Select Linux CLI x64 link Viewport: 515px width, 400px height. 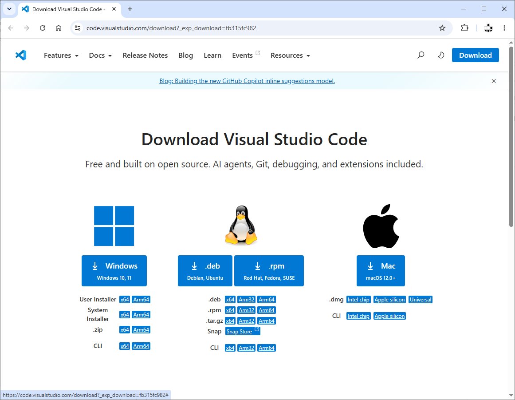230,348
